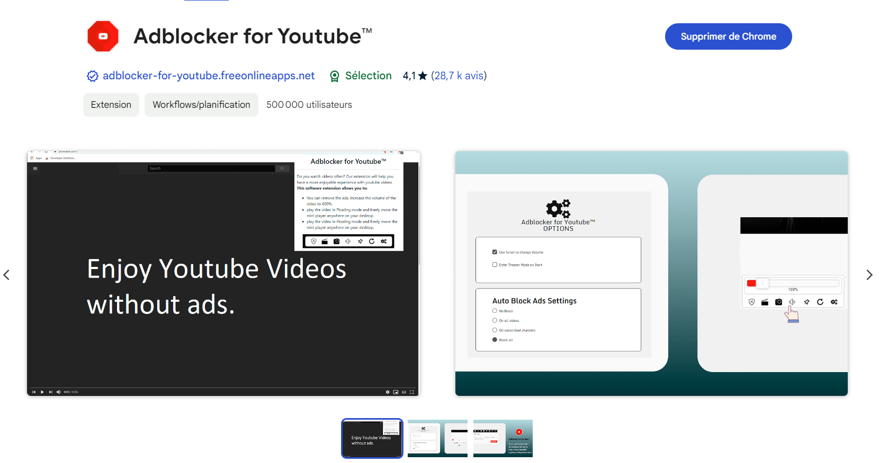The image size is (879, 463).
Task: Click the Supprimer de Chrome button
Action: pos(728,36)
